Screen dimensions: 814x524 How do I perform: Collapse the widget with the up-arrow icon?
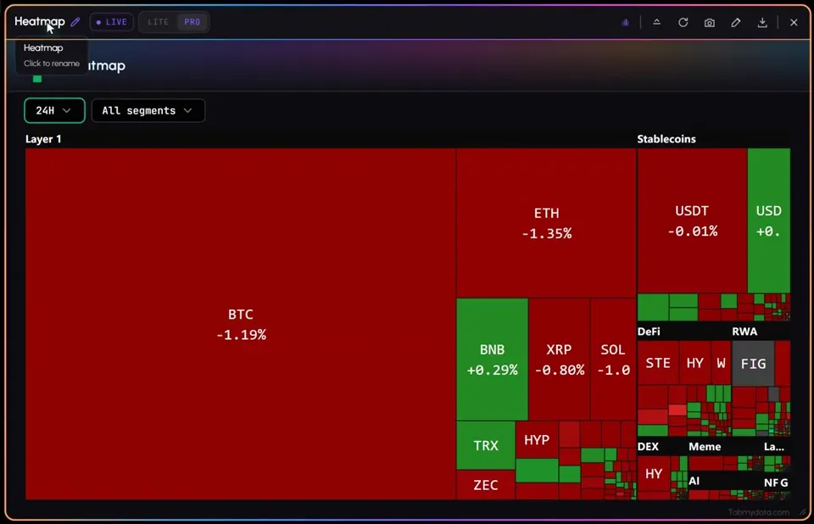656,22
